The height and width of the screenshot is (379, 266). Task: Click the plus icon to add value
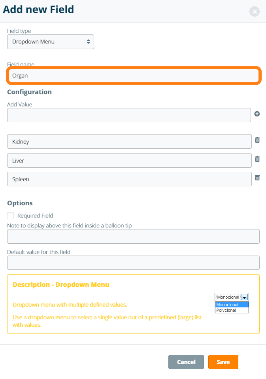point(257,114)
